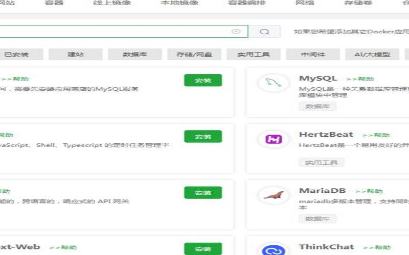Install the Typescript scheduled task platform app
Image resolution: width=409 pixels, height=255 pixels.
tap(203, 136)
